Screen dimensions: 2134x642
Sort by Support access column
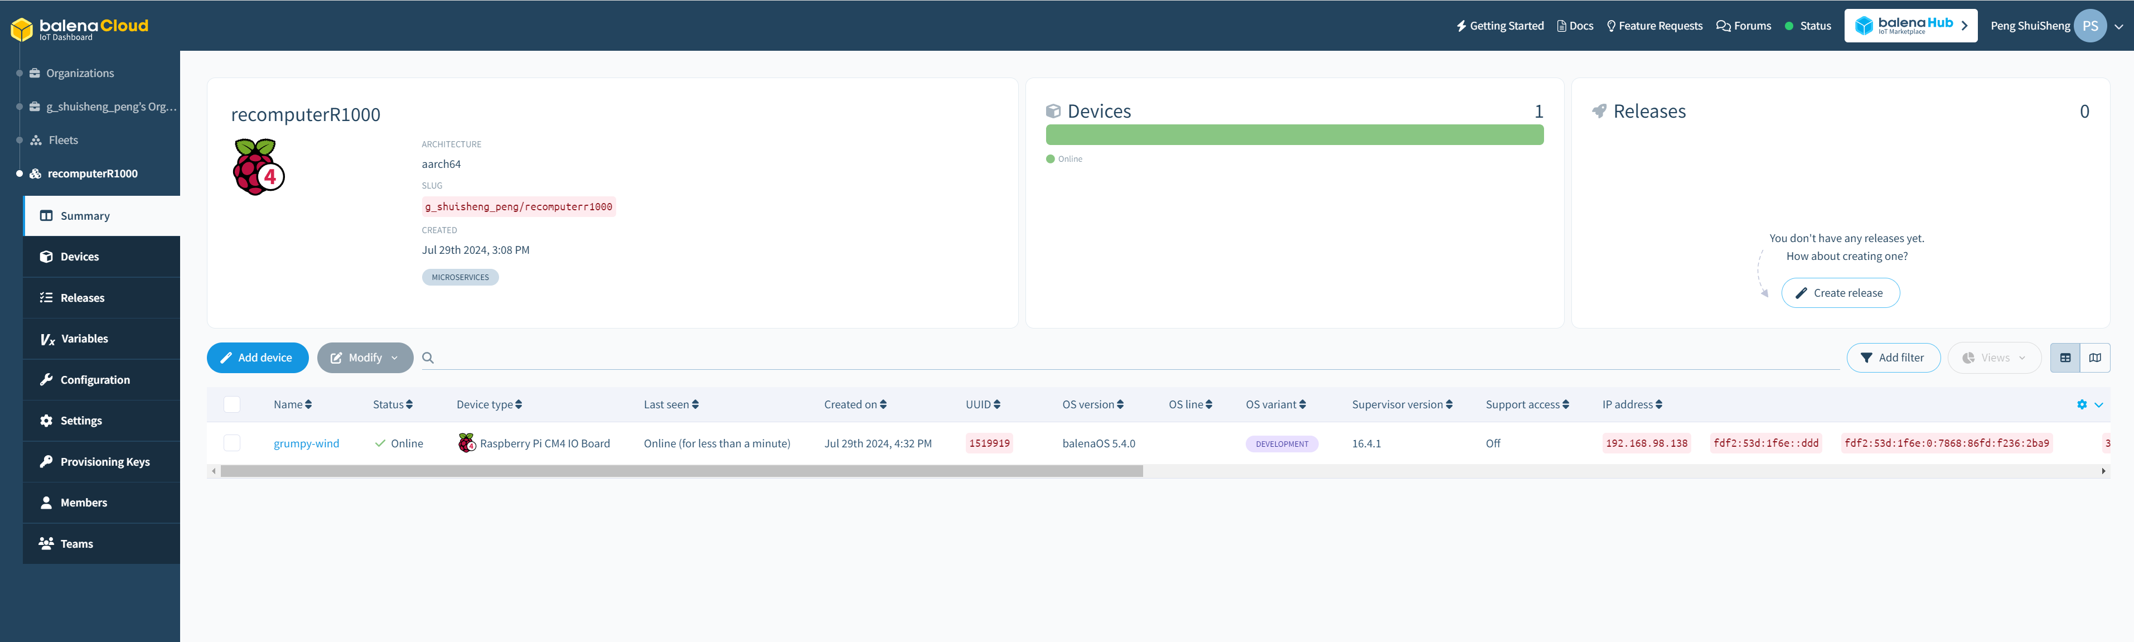1527,405
